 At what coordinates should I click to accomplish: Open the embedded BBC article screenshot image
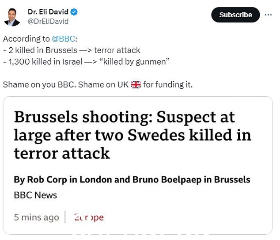(138, 165)
